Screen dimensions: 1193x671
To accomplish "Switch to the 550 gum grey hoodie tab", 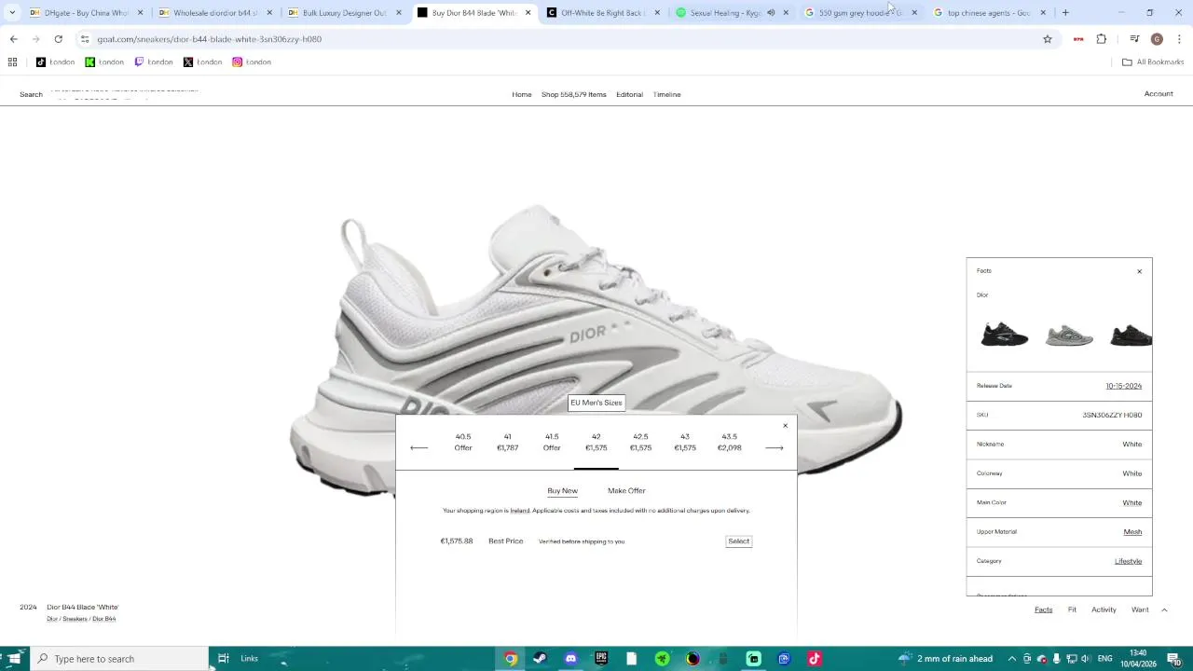I will click(860, 13).
